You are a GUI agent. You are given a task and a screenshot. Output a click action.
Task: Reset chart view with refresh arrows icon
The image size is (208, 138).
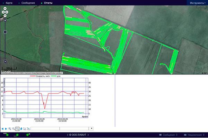[21, 129]
